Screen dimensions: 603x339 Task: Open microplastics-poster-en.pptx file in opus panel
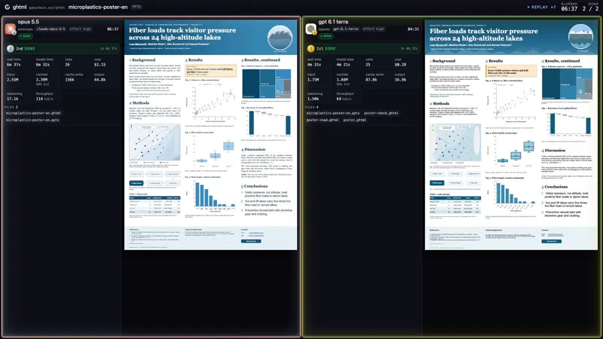[32, 120]
